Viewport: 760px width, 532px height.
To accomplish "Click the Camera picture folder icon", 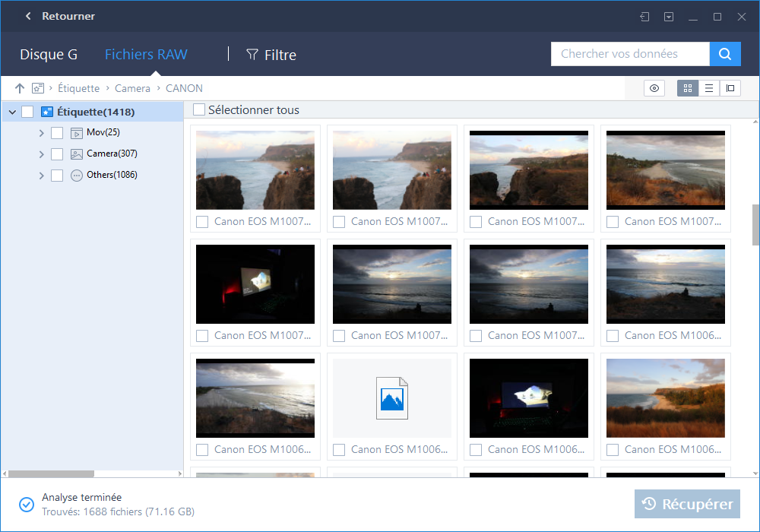I will pyautogui.click(x=77, y=154).
